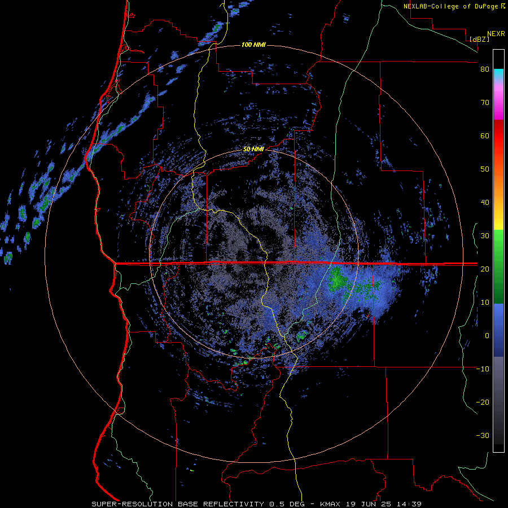Select the 100 NMI range ring label
This screenshot has width=508, height=508.
coord(253,45)
